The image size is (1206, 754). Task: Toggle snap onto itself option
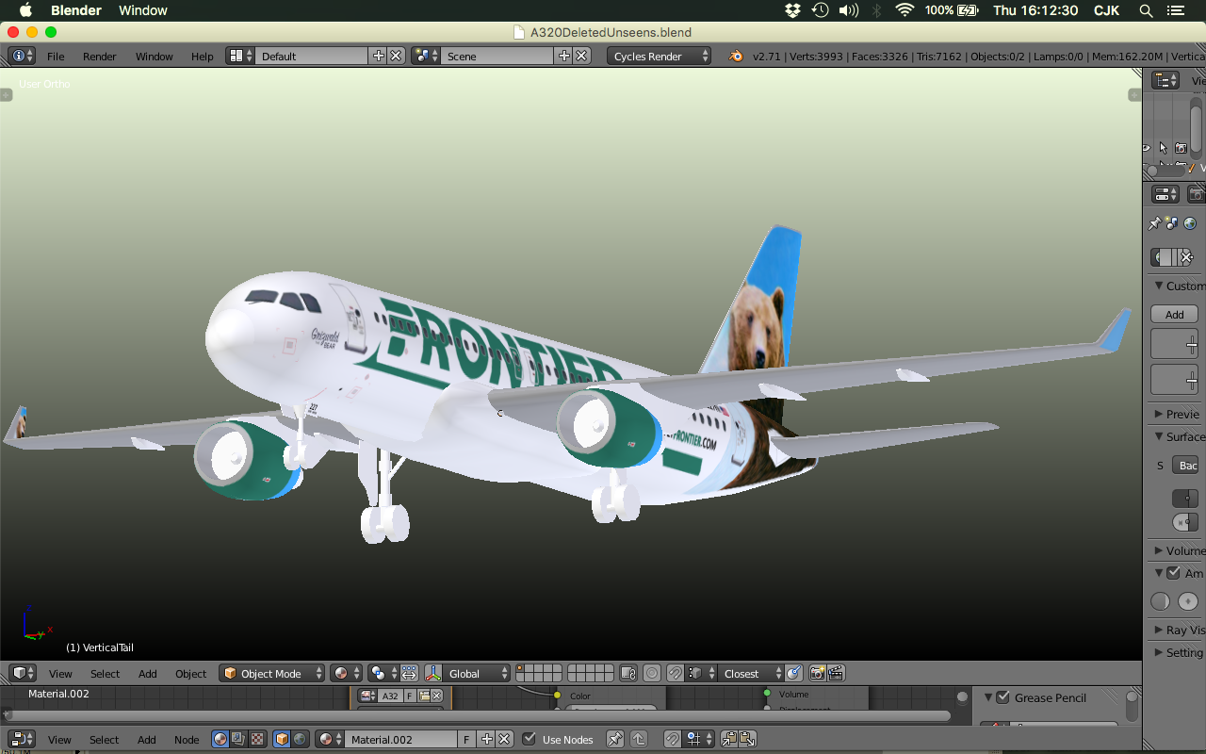point(794,673)
